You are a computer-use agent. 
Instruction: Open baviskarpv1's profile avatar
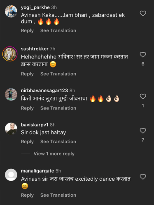(11, 129)
